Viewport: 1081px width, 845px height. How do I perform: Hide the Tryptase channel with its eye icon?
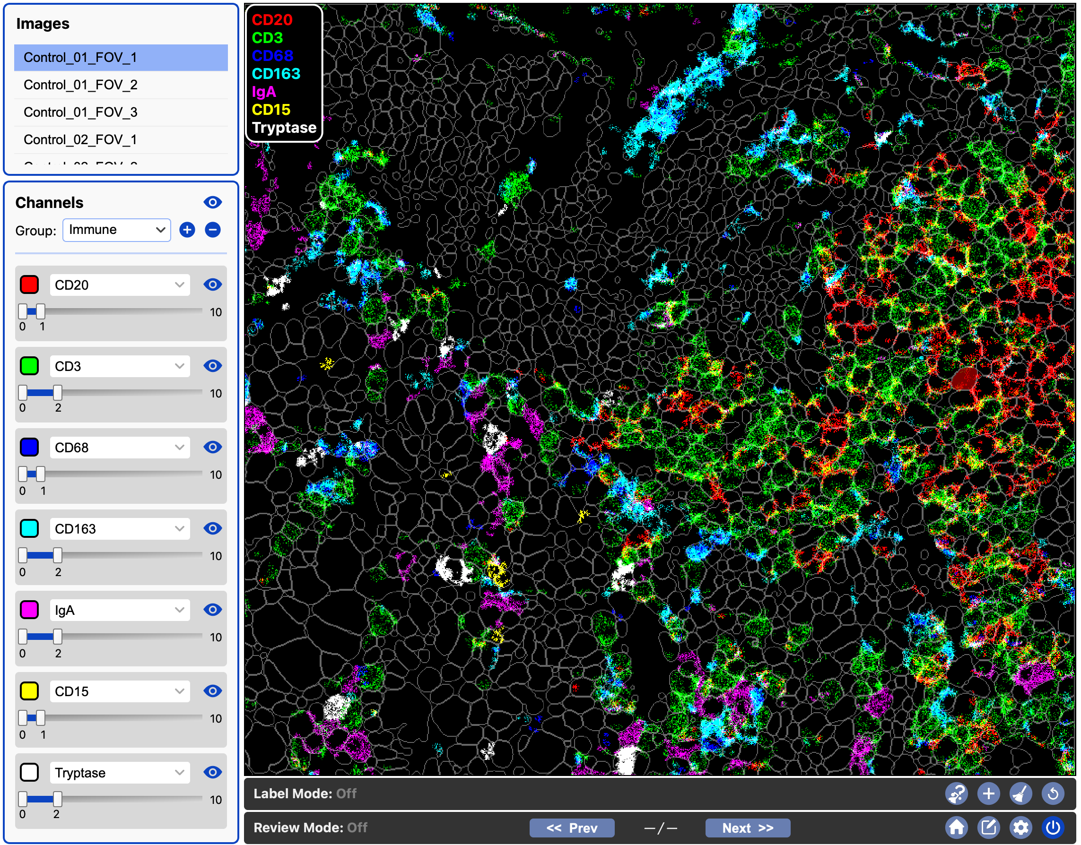(212, 772)
